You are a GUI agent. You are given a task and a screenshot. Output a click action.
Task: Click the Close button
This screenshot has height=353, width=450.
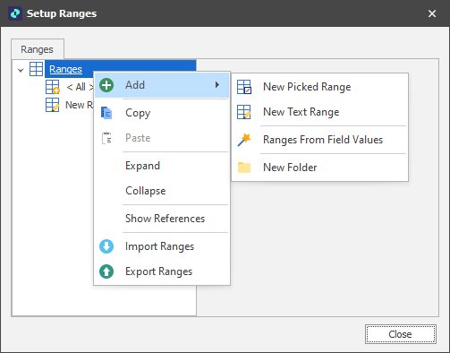click(x=401, y=334)
